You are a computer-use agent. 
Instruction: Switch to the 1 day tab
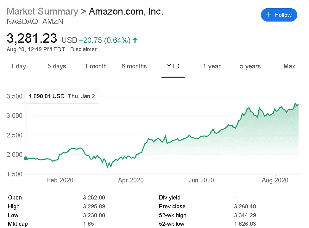18,66
